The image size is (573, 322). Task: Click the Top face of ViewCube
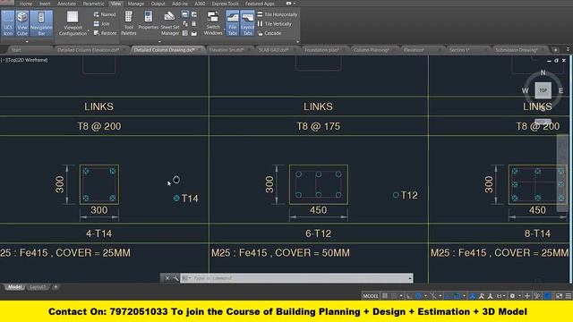pos(543,90)
